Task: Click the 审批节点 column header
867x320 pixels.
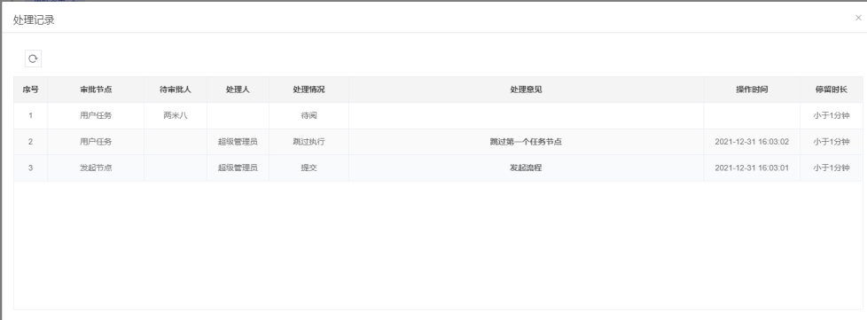Action: click(x=96, y=90)
